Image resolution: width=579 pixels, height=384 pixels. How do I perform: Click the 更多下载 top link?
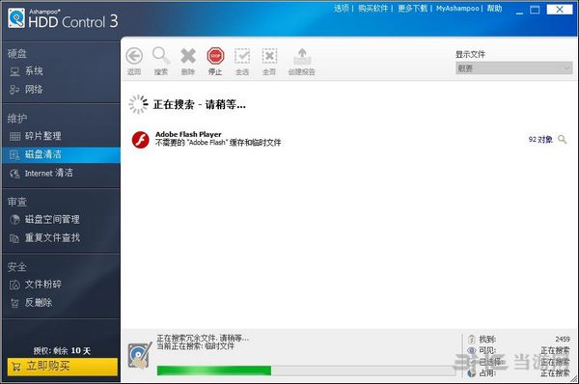pyautogui.click(x=412, y=8)
